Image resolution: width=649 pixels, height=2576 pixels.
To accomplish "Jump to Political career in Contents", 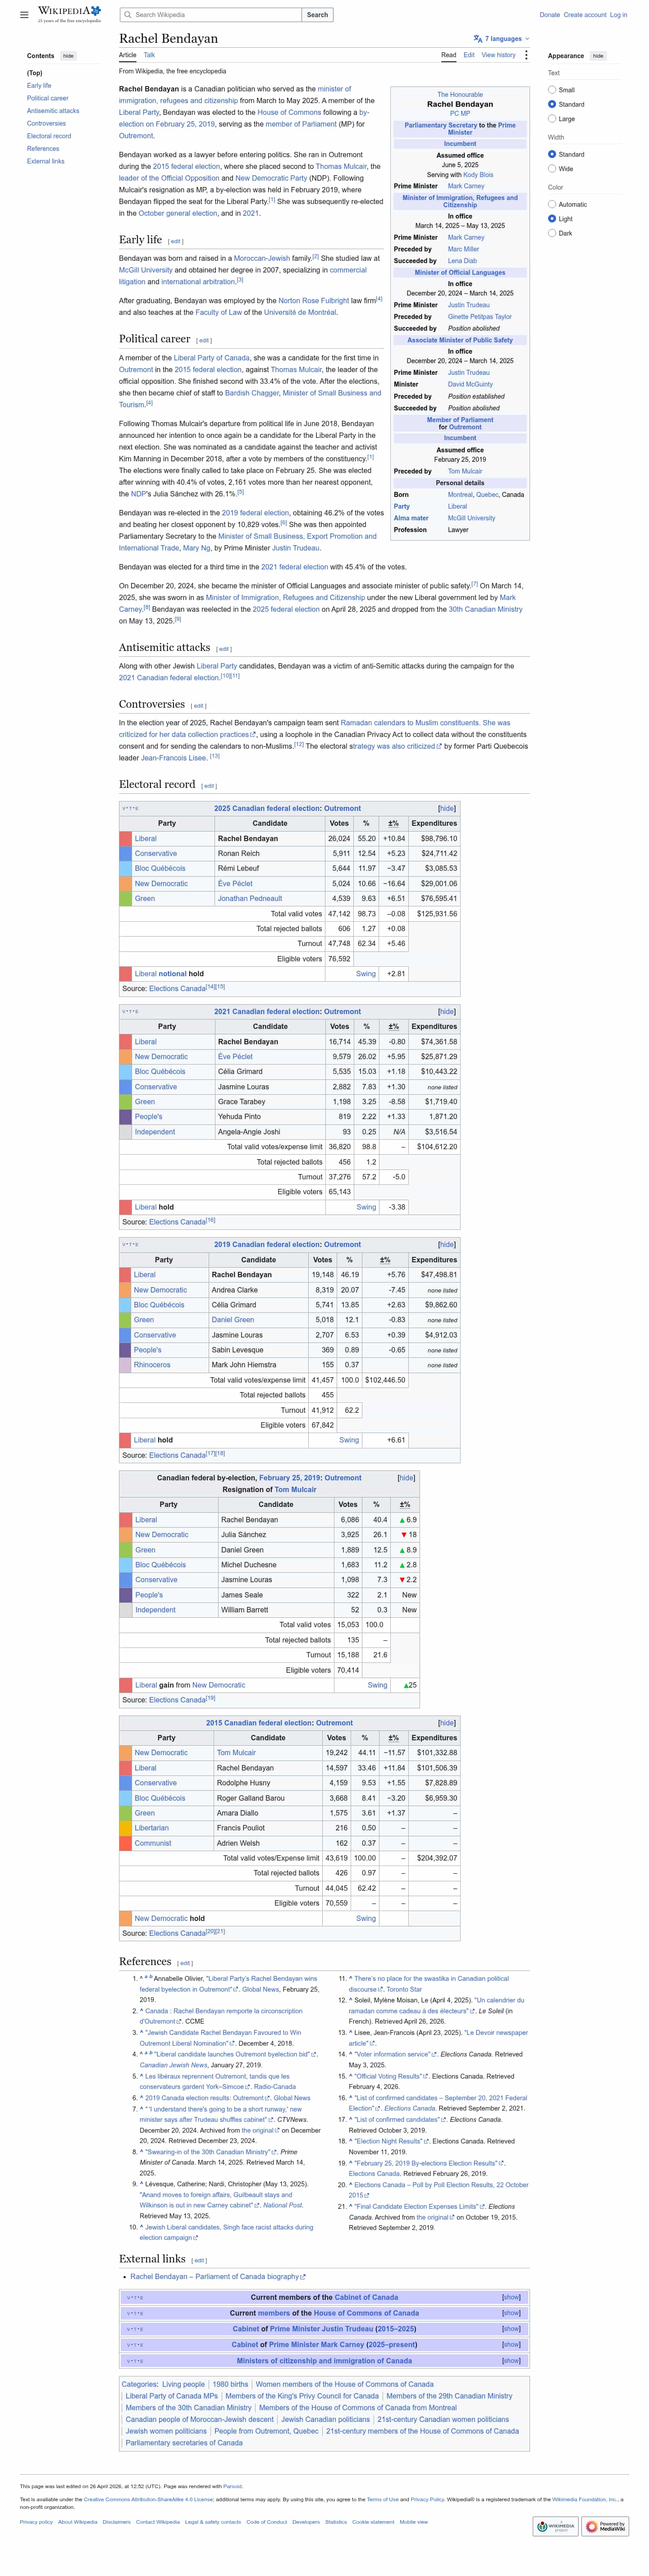I will click(48, 98).
